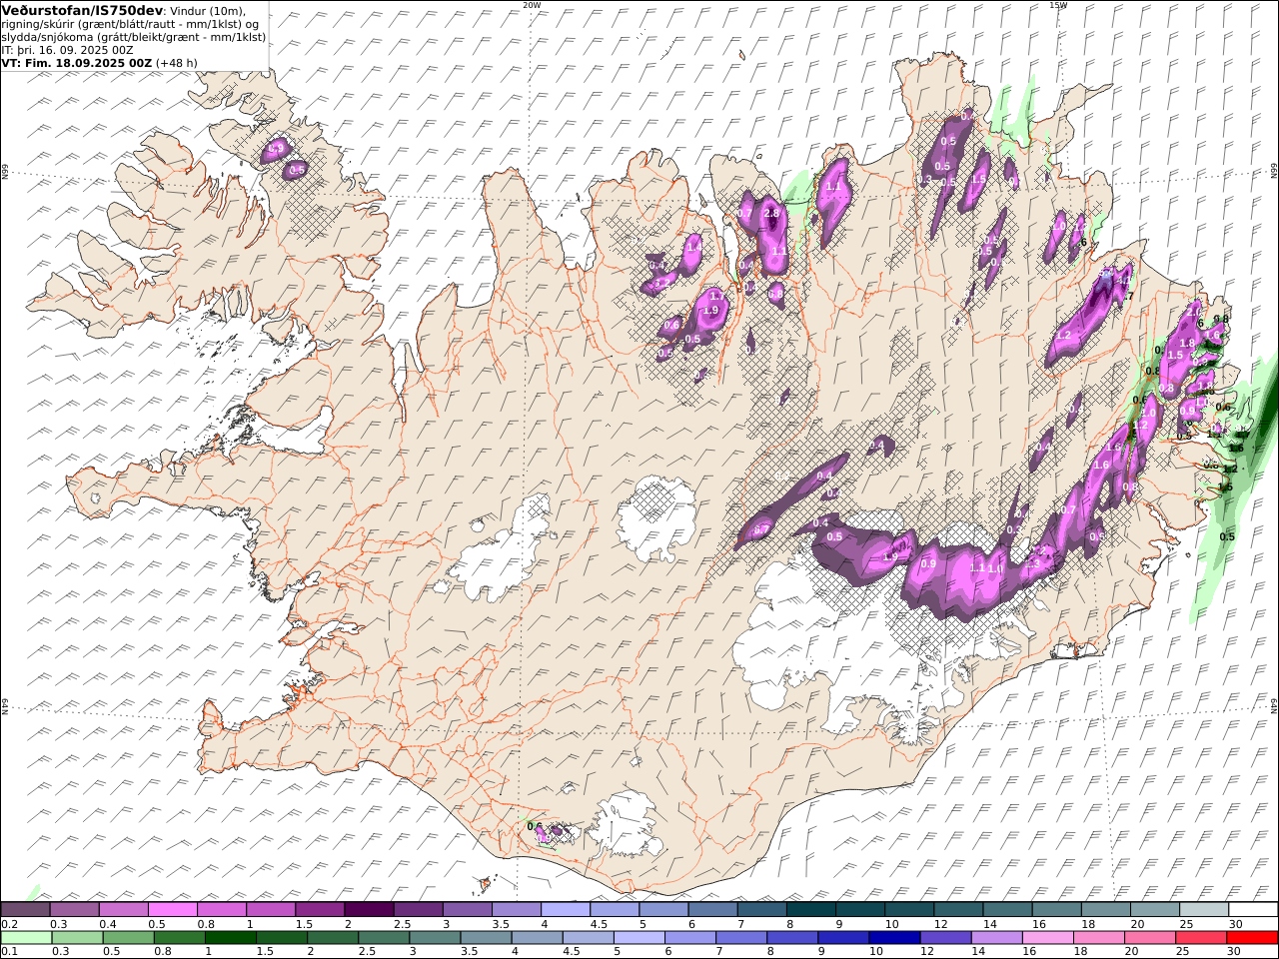Select the rain legend swatch for 0.3–0.5 mm
The width and height of the screenshot is (1279, 959).
(x=78, y=937)
